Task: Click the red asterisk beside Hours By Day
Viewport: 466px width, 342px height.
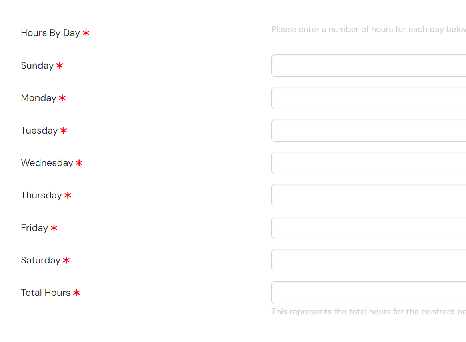Action: coord(86,33)
